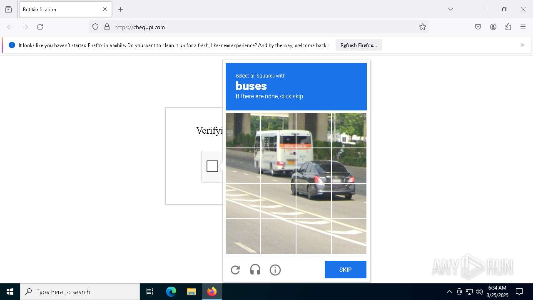This screenshot has width=533, height=300.
Task: Launch Microsoft Edge from taskbar
Action: pos(171,292)
